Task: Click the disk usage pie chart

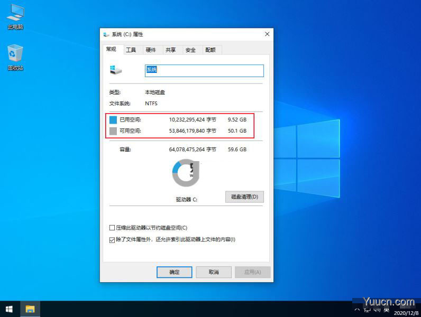Action: (x=186, y=173)
